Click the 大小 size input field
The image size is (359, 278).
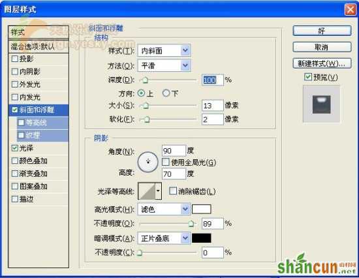tap(213, 106)
